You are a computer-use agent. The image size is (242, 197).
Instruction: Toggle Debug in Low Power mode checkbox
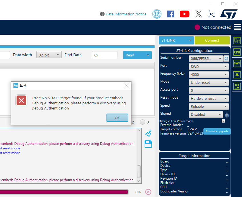[223, 121]
